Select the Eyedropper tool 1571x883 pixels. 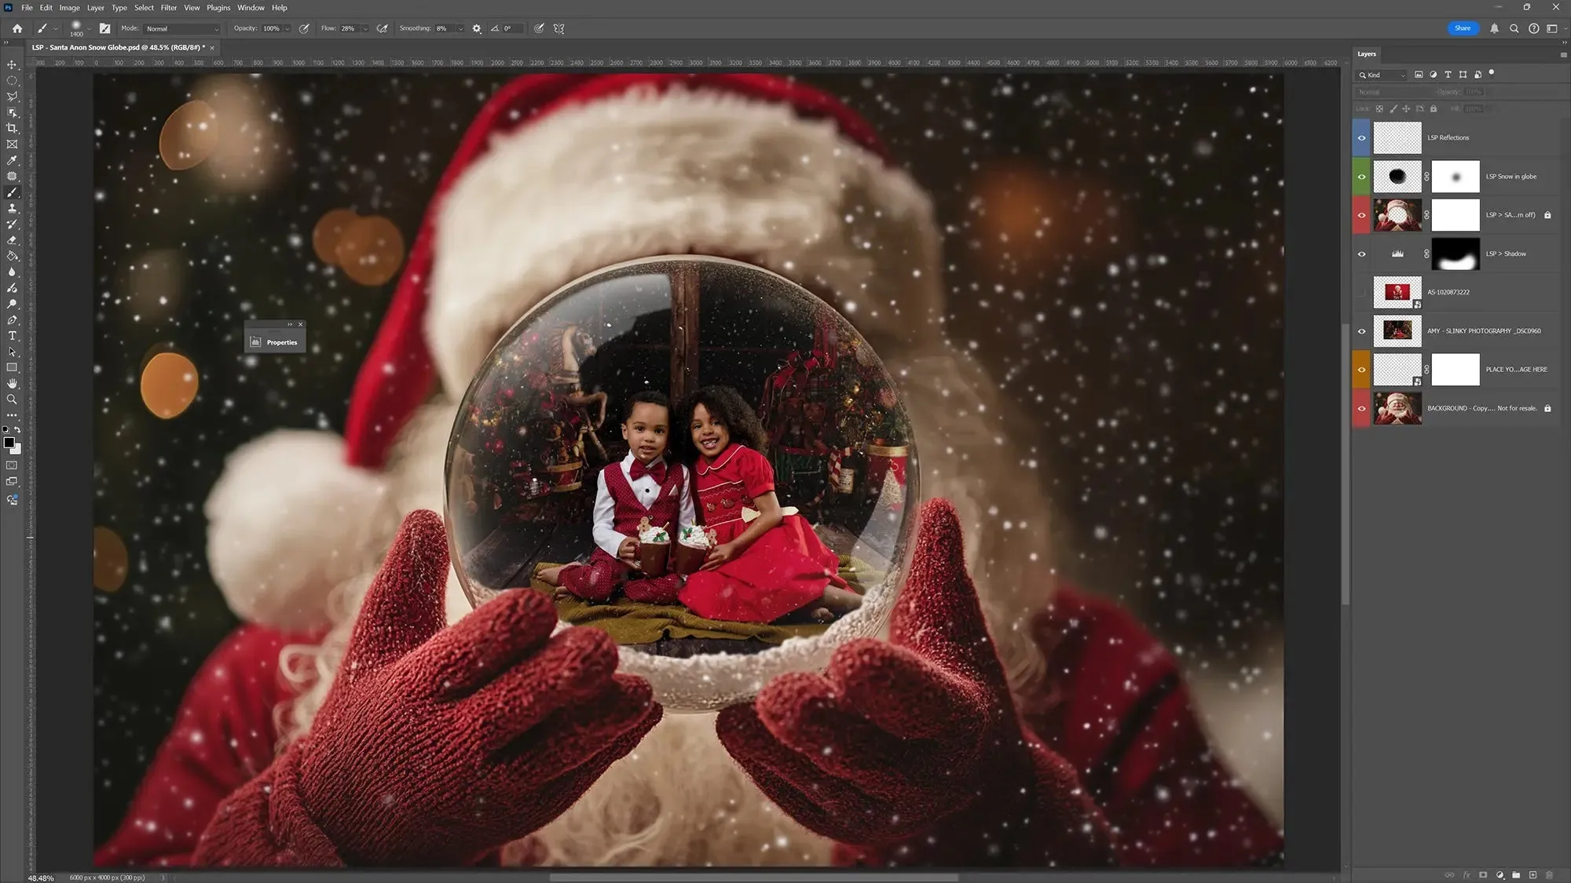pyautogui.click(x=12, y=160)
